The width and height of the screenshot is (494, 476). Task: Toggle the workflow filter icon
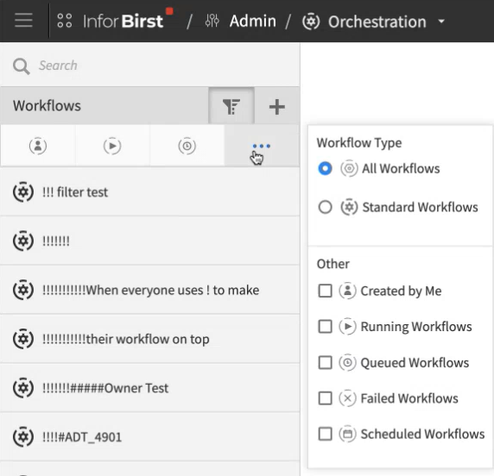tap(231, 106)
